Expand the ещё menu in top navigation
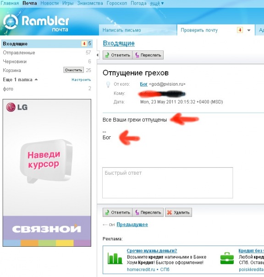 click(x=157, y=3)
